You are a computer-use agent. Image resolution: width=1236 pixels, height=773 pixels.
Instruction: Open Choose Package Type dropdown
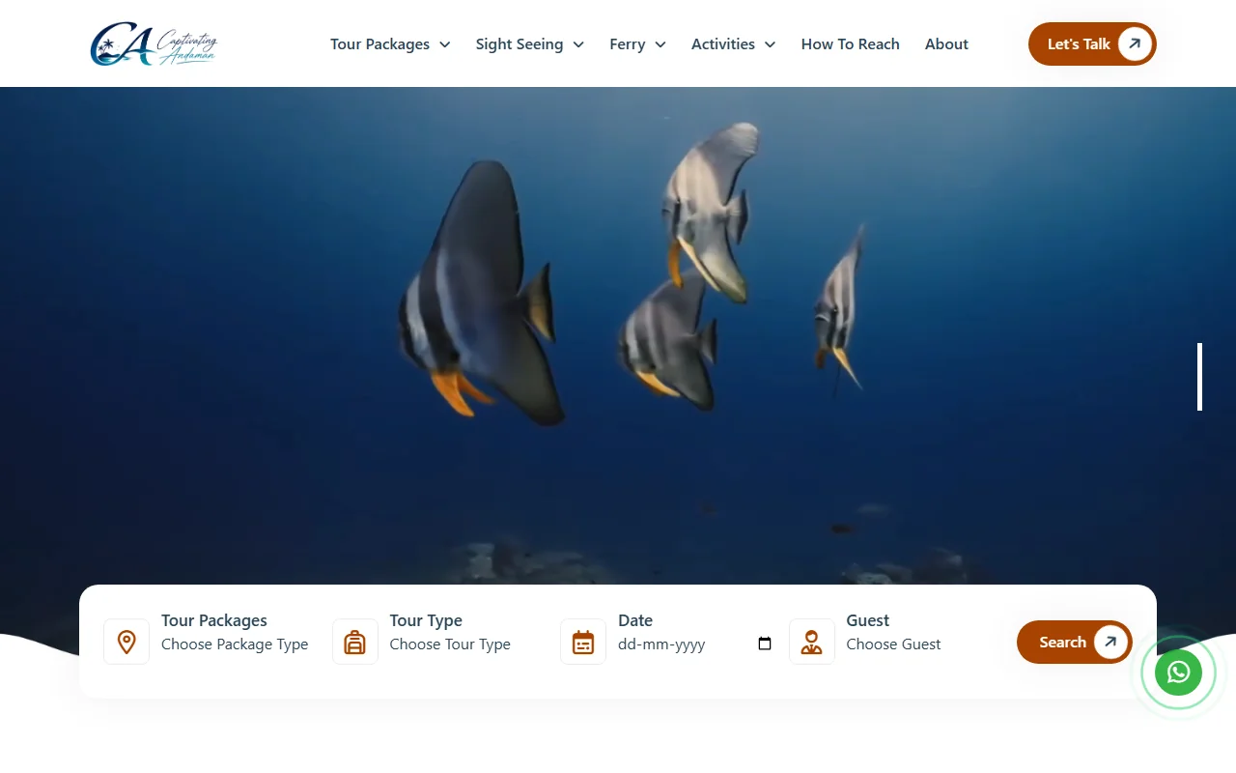tap(235, 644)
